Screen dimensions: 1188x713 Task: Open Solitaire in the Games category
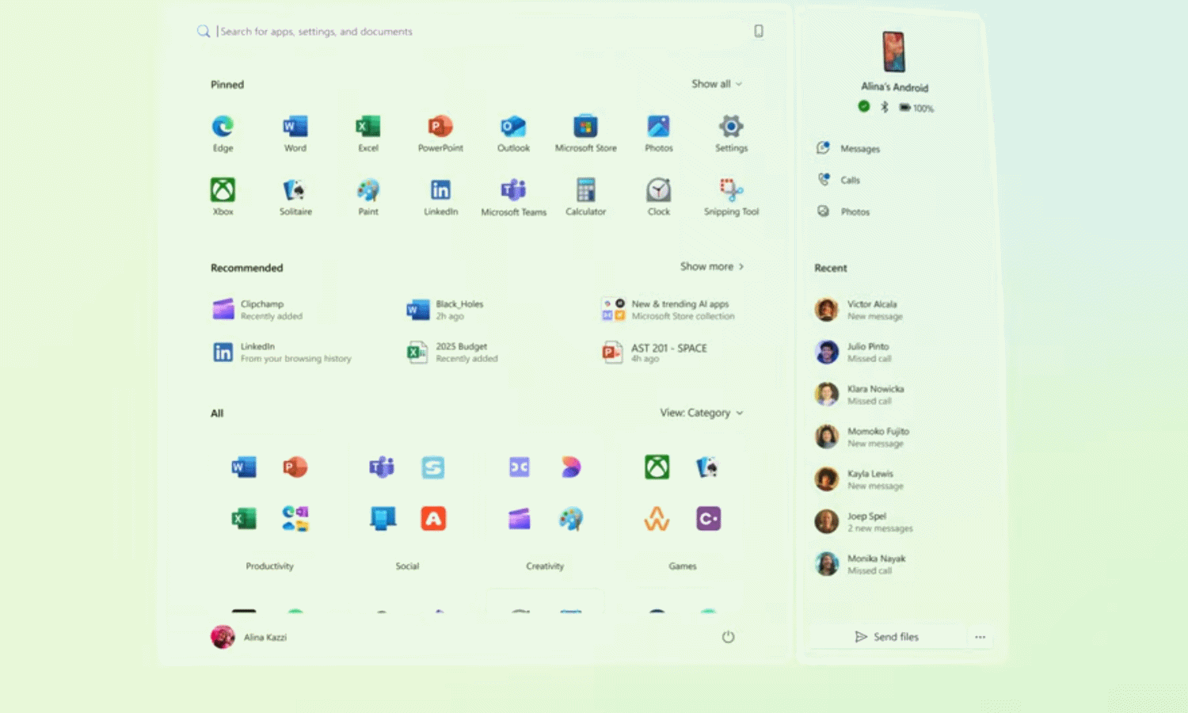pos(708,467)
